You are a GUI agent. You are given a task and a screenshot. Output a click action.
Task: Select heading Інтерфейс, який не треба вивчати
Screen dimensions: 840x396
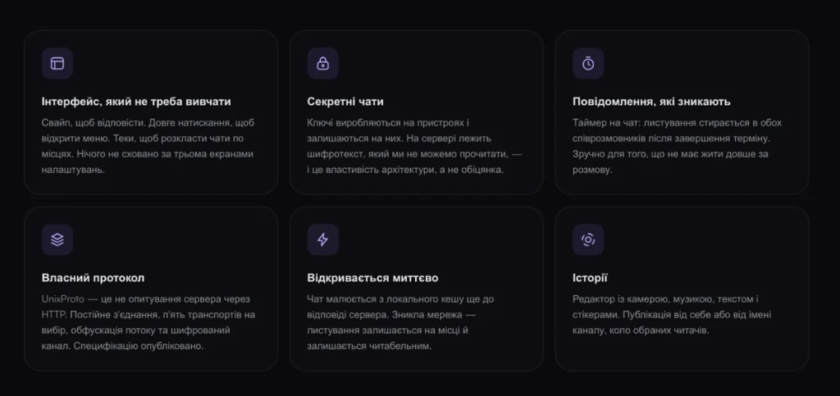coord(136,102)
